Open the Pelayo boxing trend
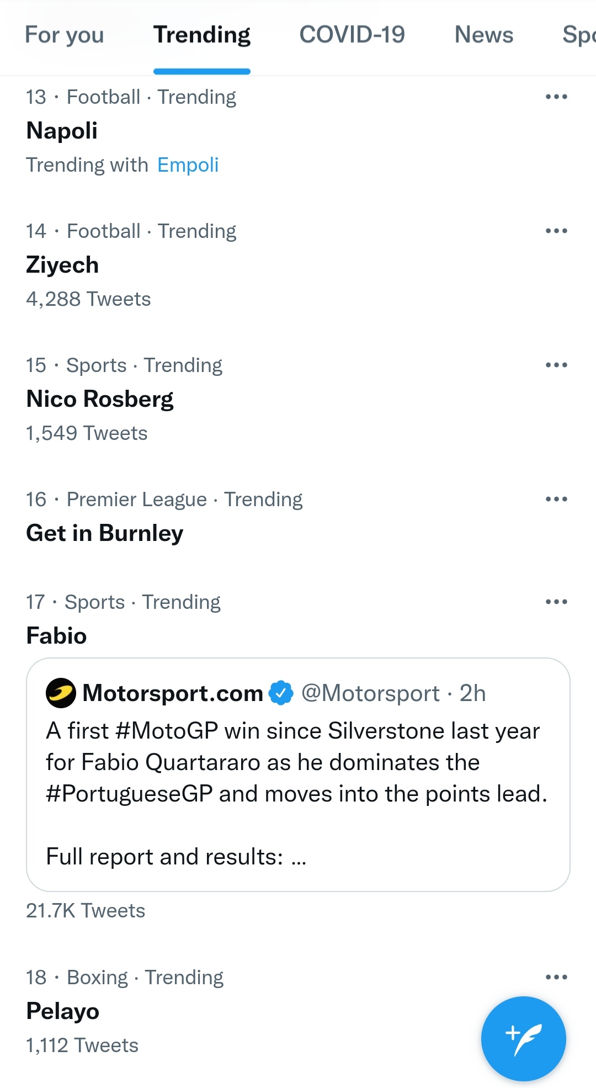The width and height of the screenshot is (596, 1088). coord(63,1011)
